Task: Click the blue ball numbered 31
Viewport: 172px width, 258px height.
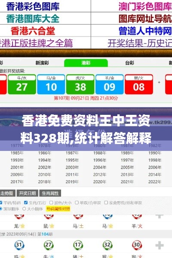Action: pos(19,245)
